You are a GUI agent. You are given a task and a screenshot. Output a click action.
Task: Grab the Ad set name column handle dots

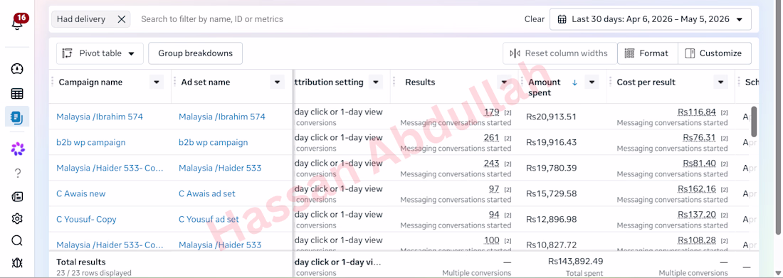tap(174, 82)
